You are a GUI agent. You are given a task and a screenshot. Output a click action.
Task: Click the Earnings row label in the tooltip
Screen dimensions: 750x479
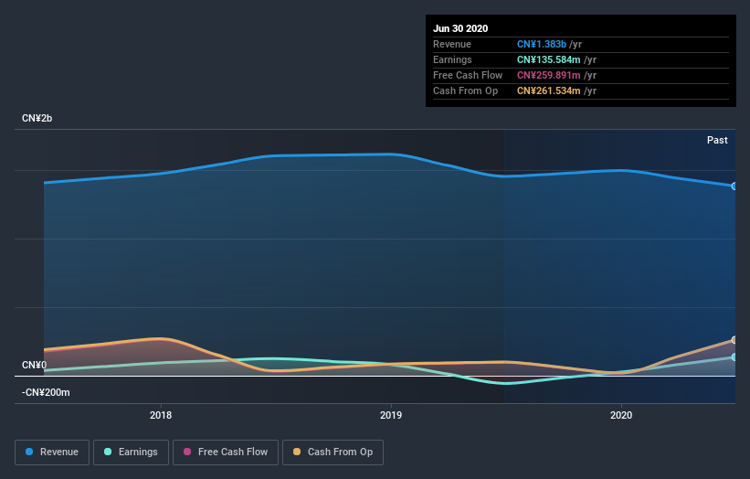pos(452,59)
